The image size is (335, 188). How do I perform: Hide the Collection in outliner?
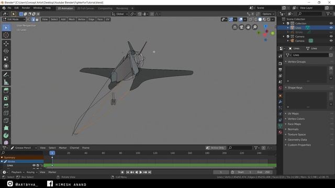click(331, 23)
